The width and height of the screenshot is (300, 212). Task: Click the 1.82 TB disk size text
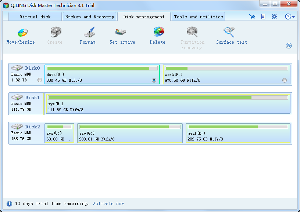coord(19,80)
